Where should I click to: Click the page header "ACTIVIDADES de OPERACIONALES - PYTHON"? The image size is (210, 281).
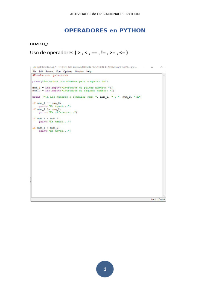coord(105,14)
